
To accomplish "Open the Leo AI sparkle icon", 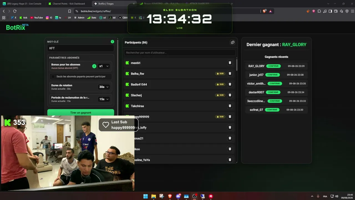I will pyautogui.click(x=341, y=11).
